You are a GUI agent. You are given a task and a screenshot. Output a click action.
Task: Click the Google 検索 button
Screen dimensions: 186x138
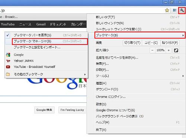[x=44, y=110]
